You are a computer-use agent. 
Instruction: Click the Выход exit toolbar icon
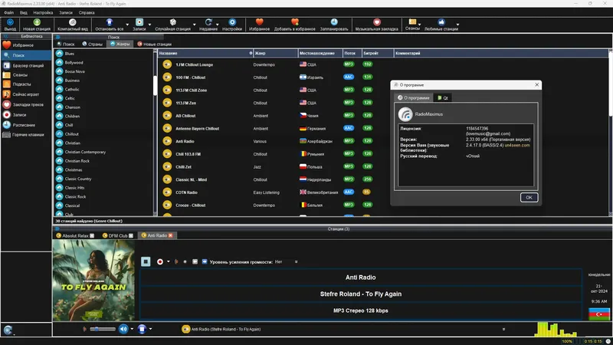10,23
